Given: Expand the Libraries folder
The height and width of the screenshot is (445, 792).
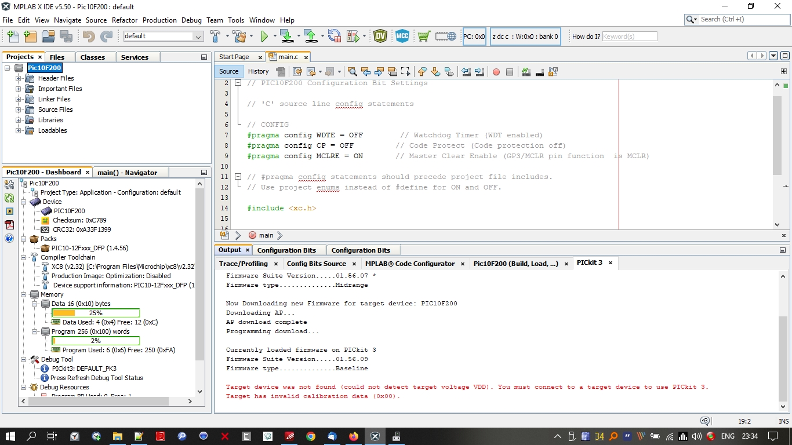Looking at the screenshot, I should (x=19, y=120).
